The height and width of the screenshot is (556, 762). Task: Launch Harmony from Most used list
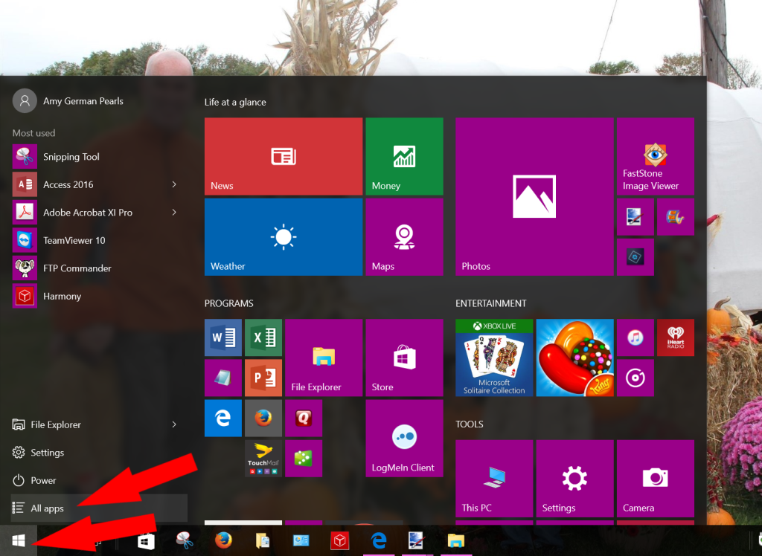[62, 296]
